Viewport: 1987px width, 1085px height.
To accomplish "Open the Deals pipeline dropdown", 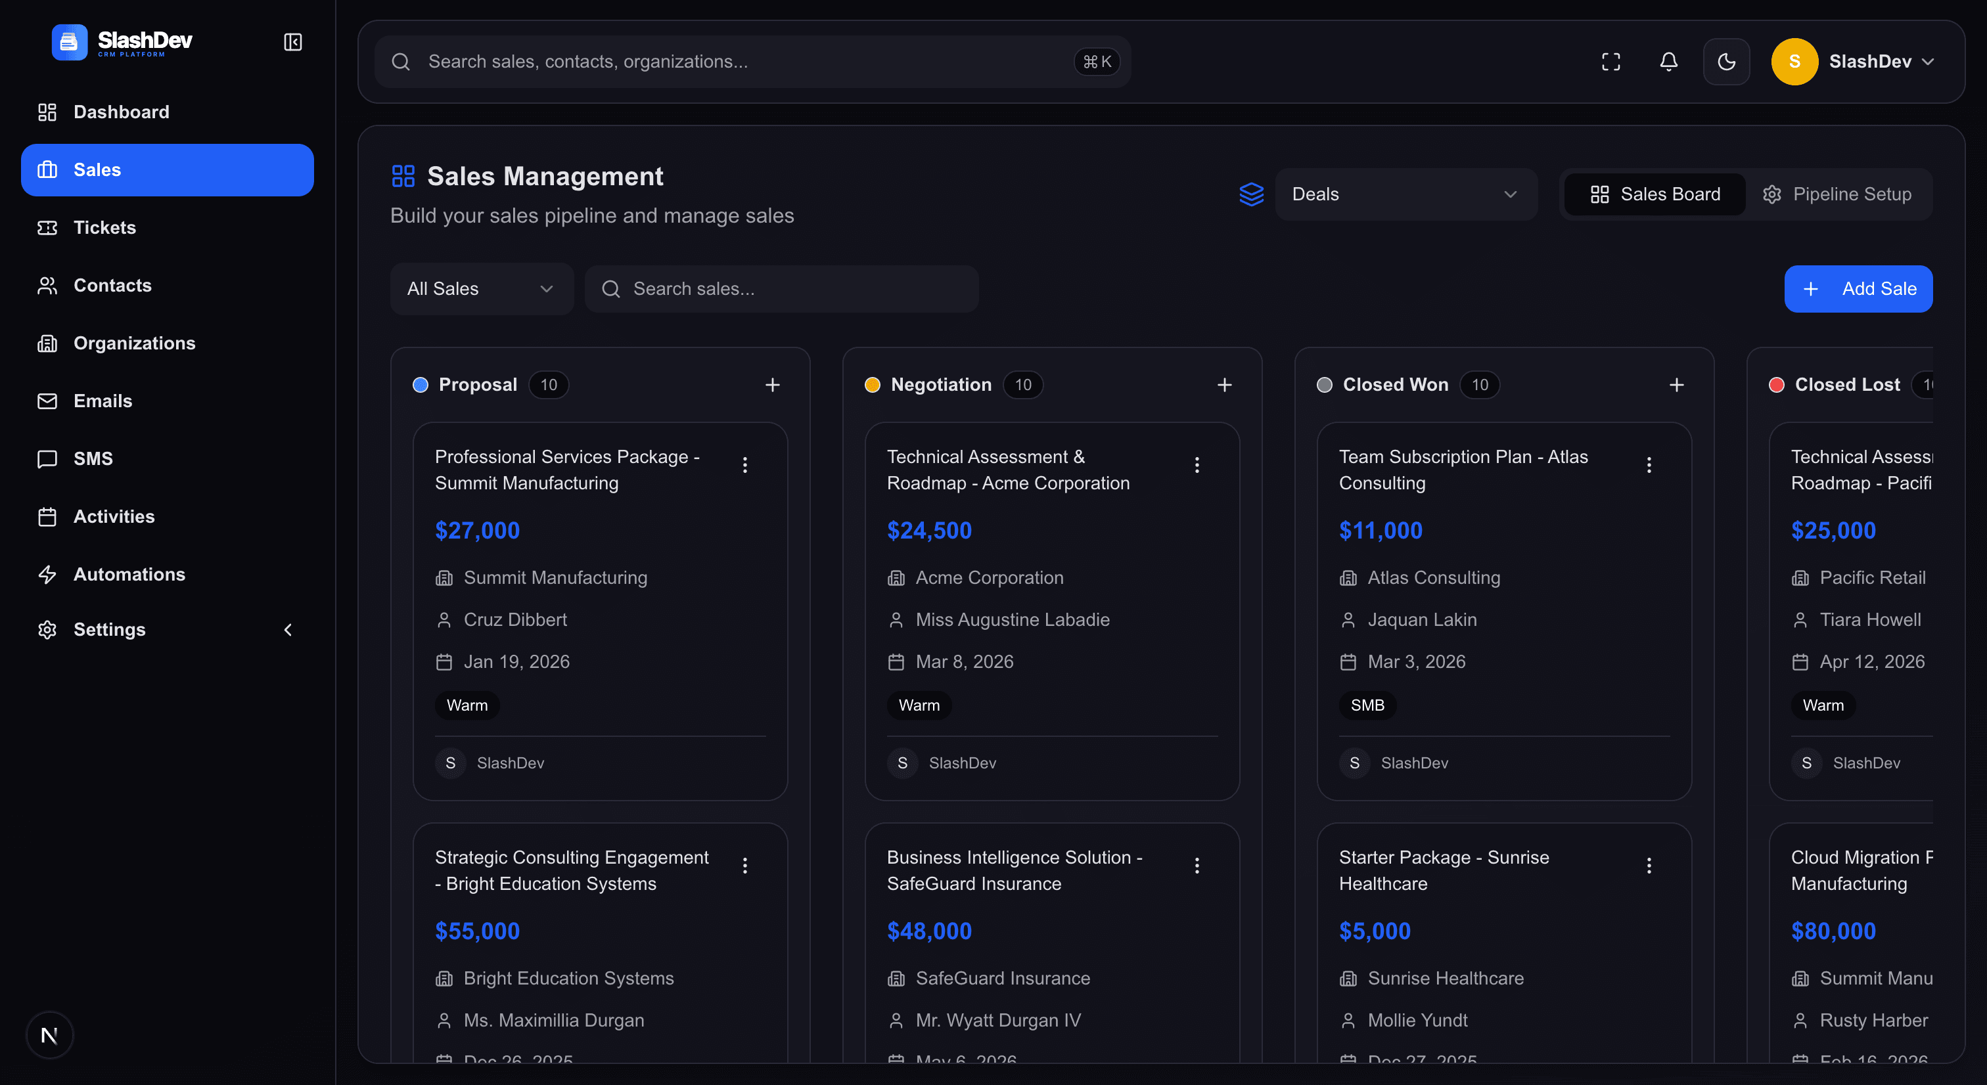I will (x=1405, y=194).
